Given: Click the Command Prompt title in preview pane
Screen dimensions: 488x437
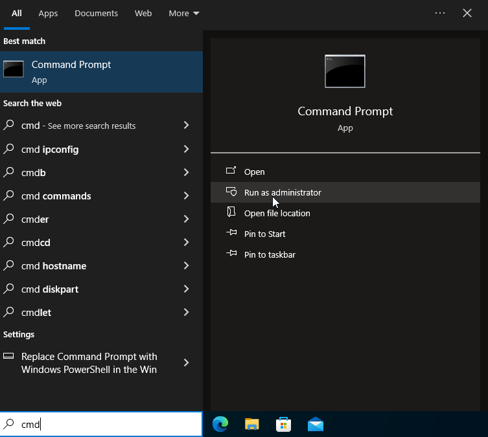Looking at the screenshot, I should (x=345, y=111).
